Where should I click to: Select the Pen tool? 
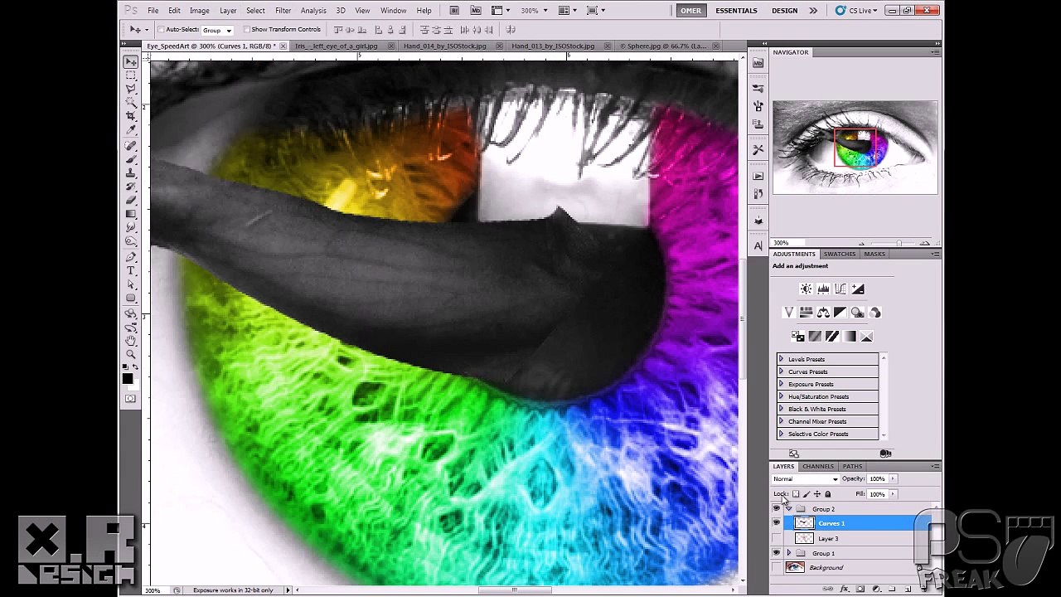(x=131, y=257)
